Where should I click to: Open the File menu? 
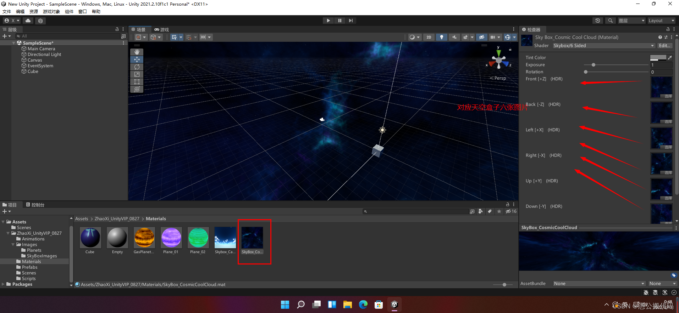(x=7, y=12)
